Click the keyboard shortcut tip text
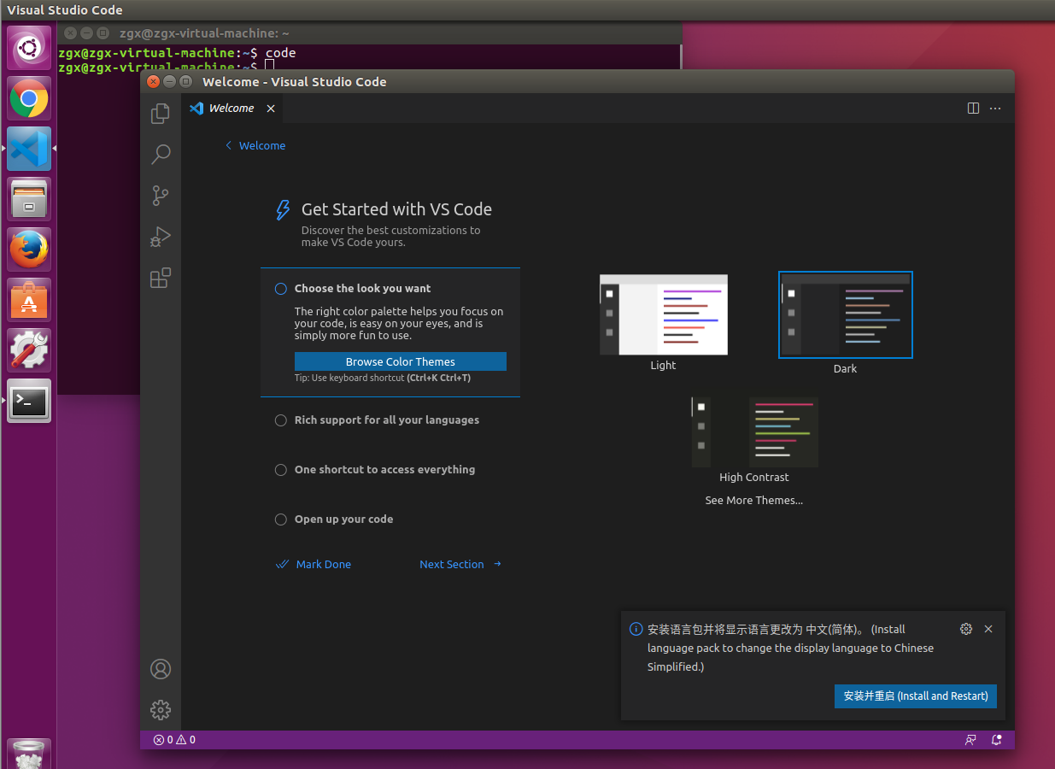 (383, 378)
